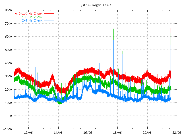This screenshot has width=182, height=136.
Task: Click the 20/06 date on the x-axis
Action: click(147, 132)
